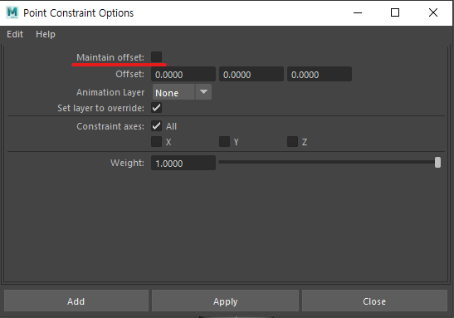Open the Edit menu

(15, 34)
